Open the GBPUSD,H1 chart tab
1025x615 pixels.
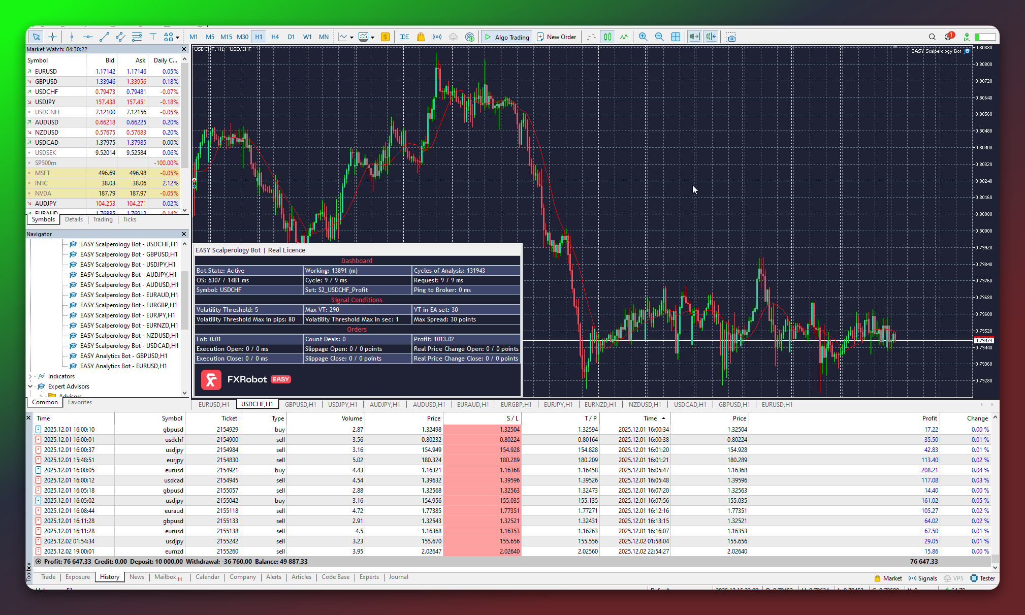click(300, 404)
